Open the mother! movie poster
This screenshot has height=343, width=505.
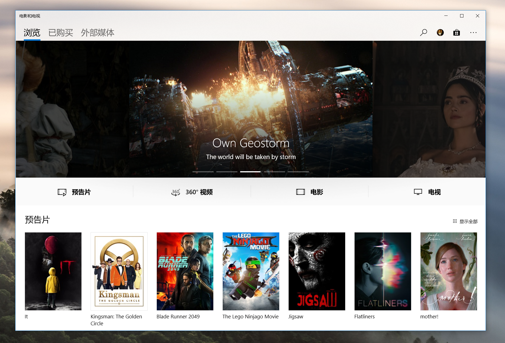coord(449,271)
